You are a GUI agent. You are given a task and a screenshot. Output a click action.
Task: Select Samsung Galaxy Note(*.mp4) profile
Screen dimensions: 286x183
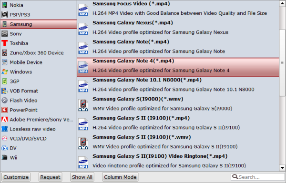pyautogui.click(x=178, y=48)
